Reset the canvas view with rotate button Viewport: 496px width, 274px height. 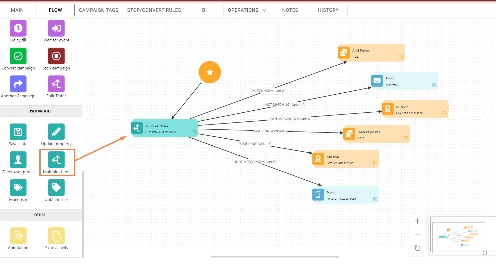pos(418,248)
